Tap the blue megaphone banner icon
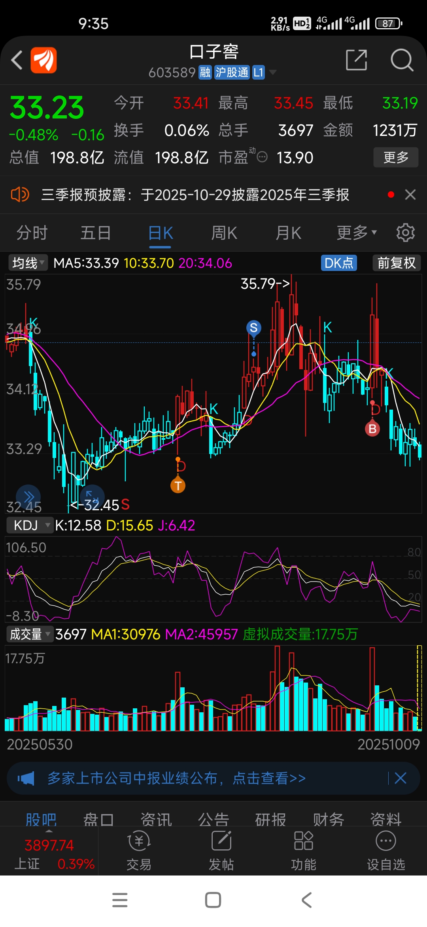 click(26, 778)
